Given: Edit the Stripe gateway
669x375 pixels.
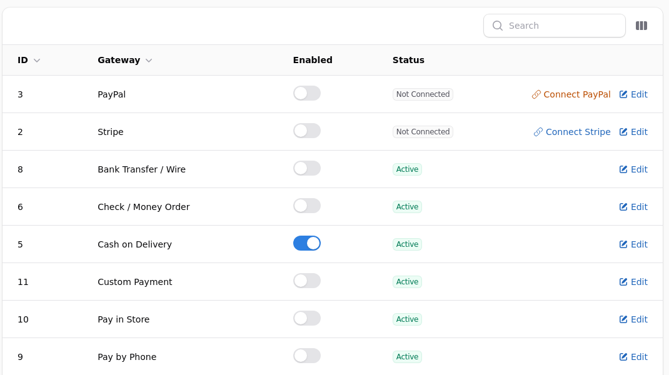Looking at the screenshot, I should click(633, 132).
